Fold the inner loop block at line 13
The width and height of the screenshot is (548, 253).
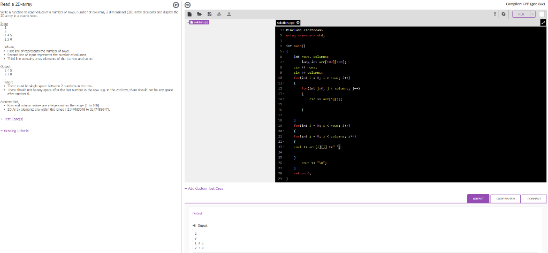click(284, 94)
